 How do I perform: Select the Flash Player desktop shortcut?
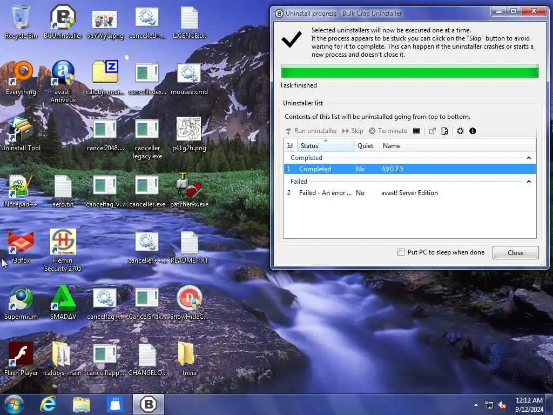click(x=21, y=359)
